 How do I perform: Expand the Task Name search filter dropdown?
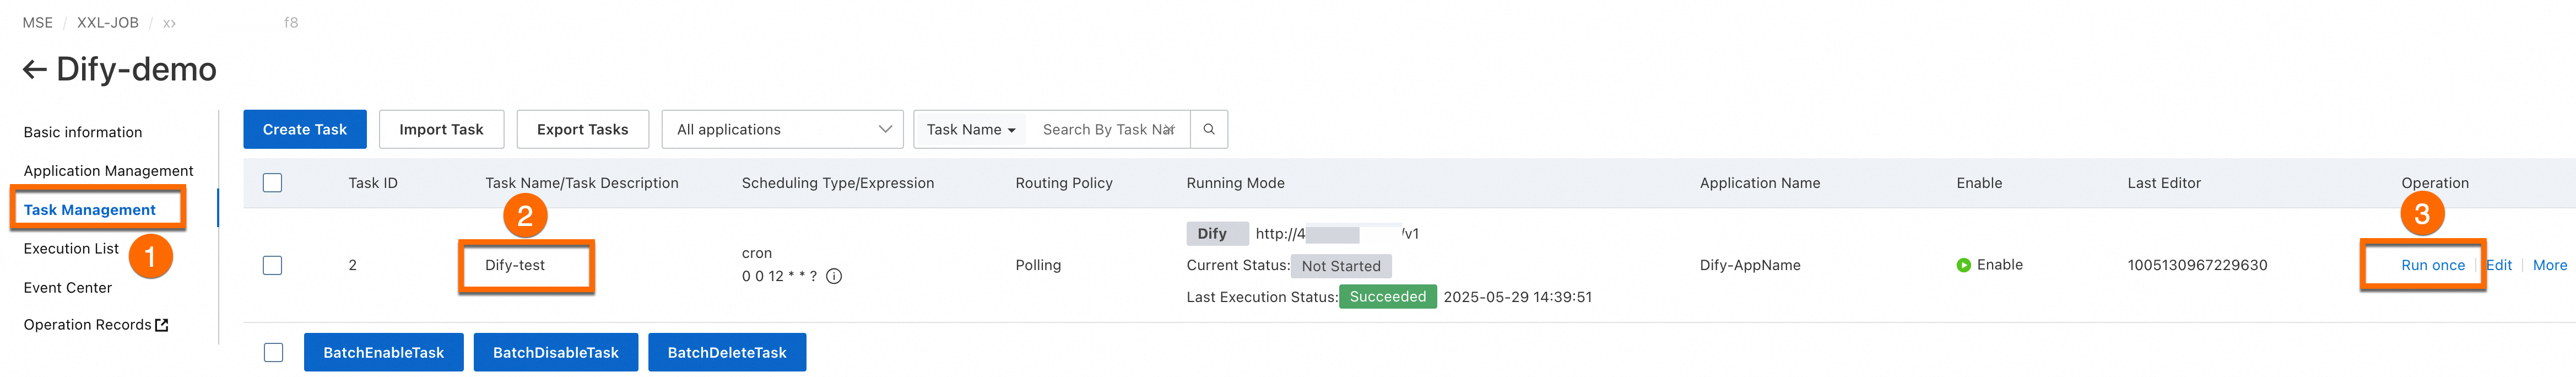[x=970, y=129]
